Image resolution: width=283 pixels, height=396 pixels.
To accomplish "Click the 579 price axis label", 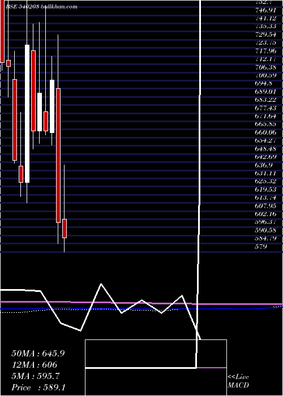I will pyautogui.click(x=261, y=247).
